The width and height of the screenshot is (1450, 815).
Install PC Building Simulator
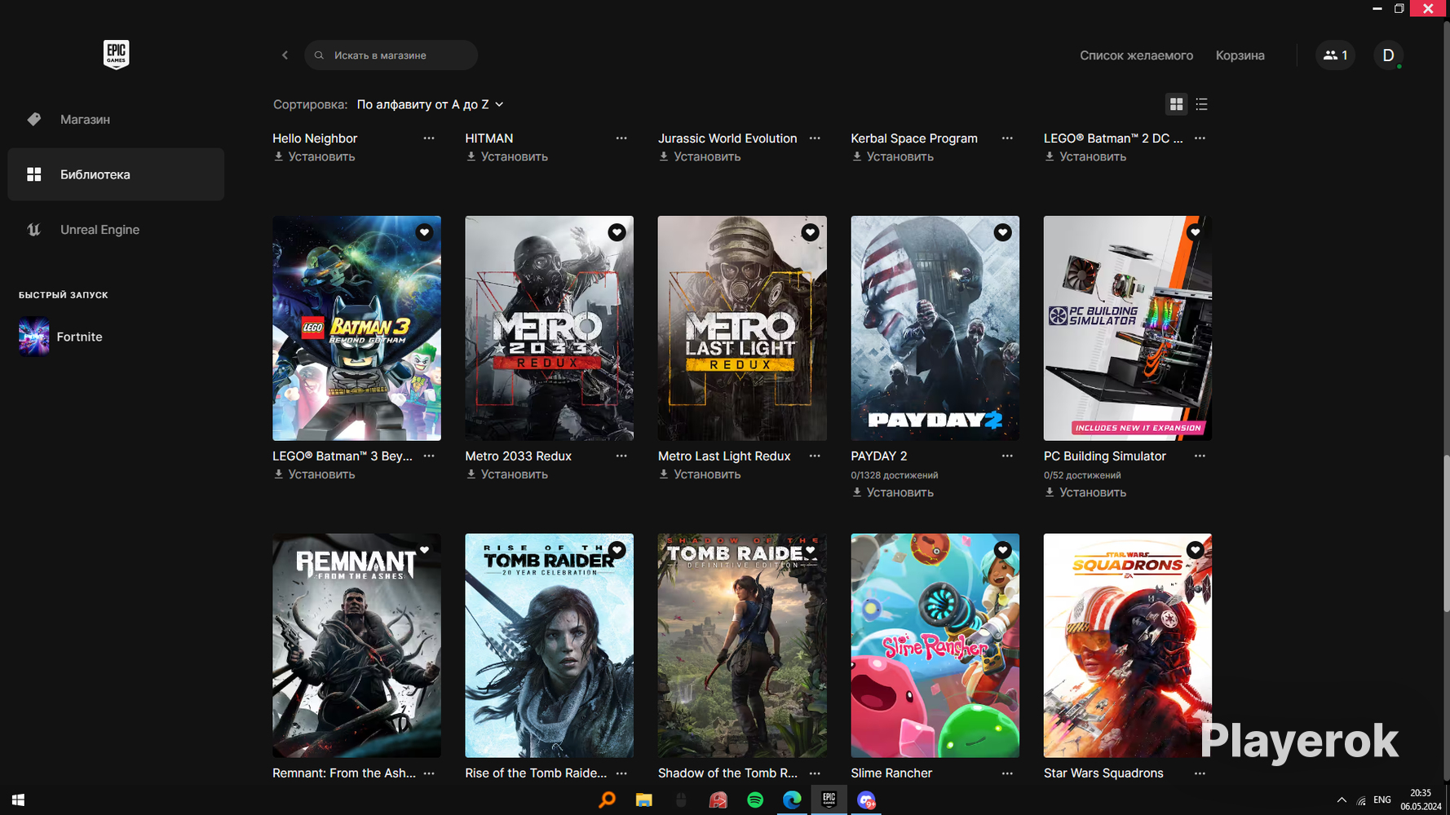pyautogui.click(x=1085, y=492)
